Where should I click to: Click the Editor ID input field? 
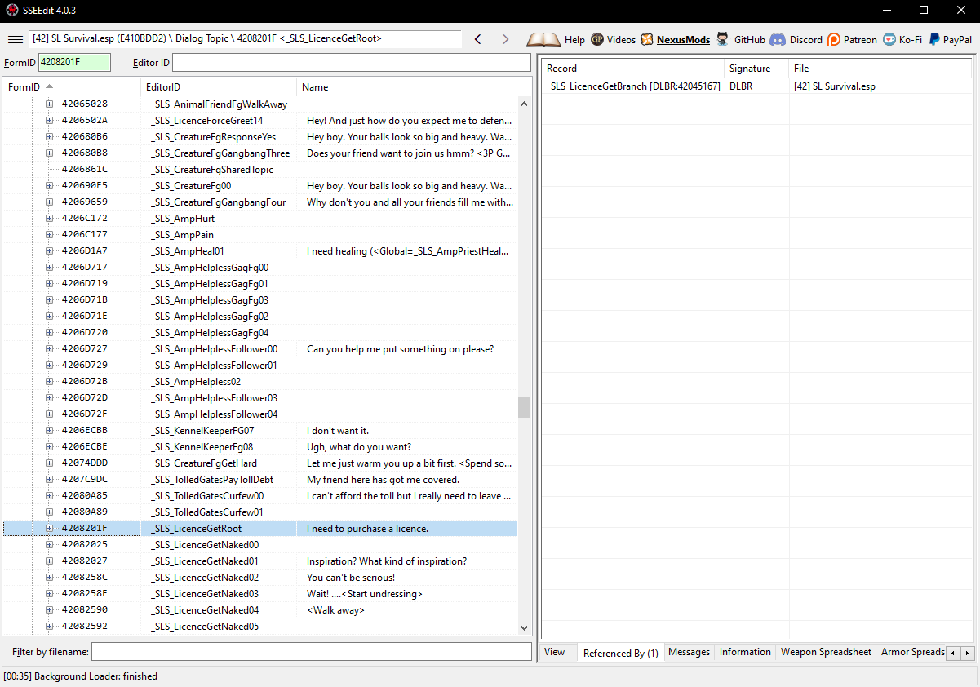point(352,63)
